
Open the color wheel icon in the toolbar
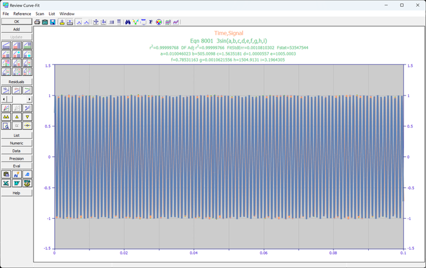[x=159, y=22]
